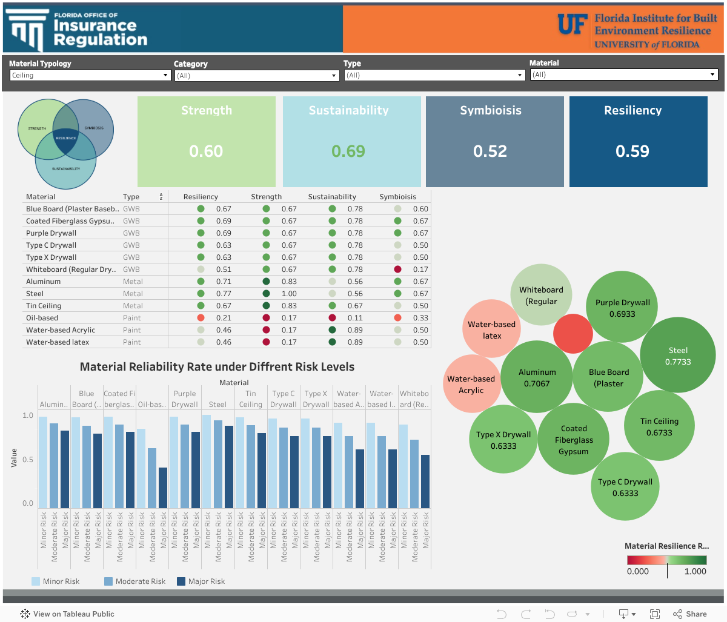Select the Type C Drywall bubble
This screenshot has height=622, width=727.
(x=625, y=487)
